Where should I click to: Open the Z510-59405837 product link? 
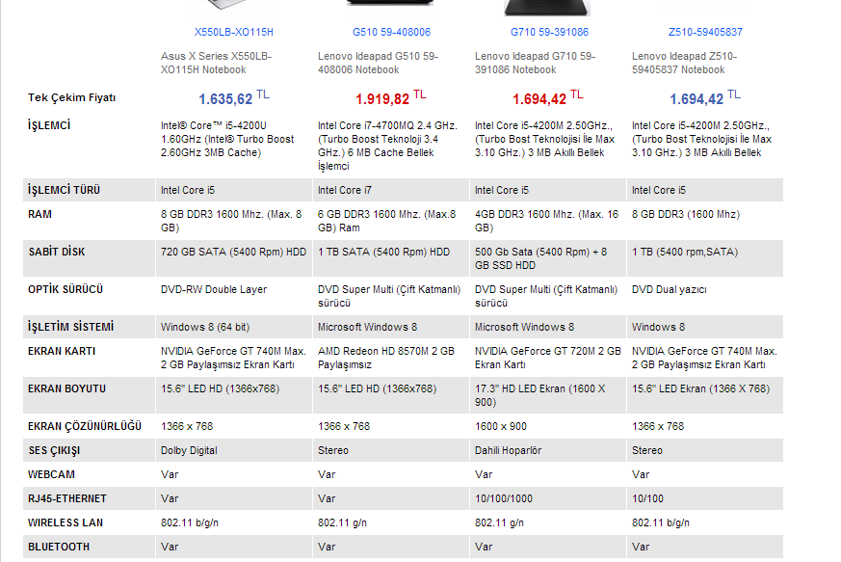click(x=705, y=32)
